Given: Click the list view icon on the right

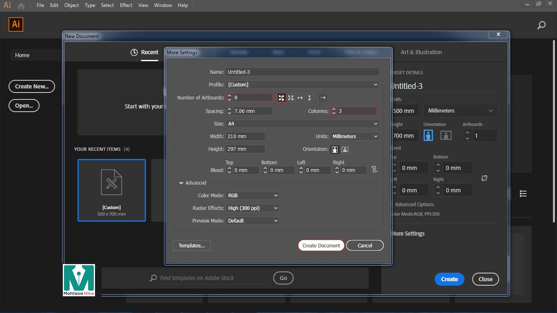Looking at the screenshot, I should 523,194.
